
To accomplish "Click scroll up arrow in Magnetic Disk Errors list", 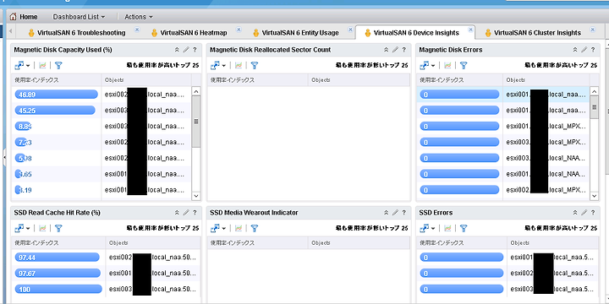I will [594, 91].
